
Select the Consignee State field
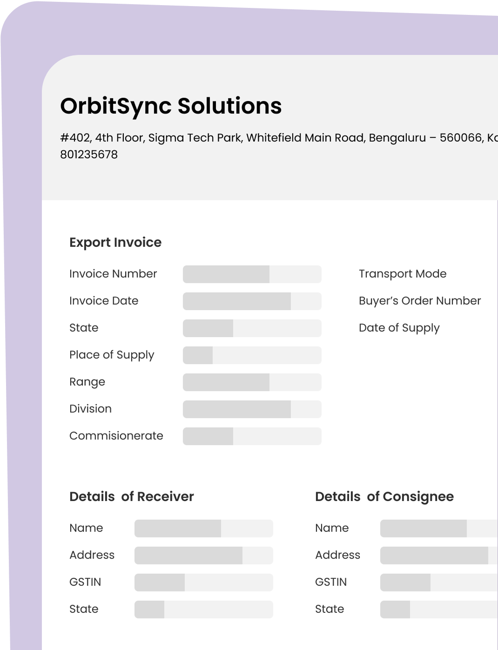(x=438, y=609)
